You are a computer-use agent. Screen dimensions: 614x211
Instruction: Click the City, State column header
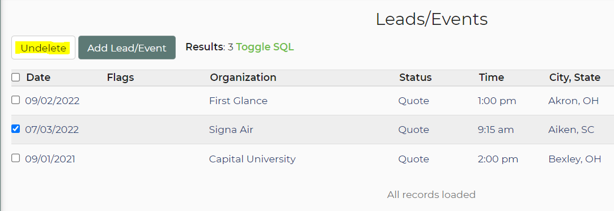[x=574, y=77]
